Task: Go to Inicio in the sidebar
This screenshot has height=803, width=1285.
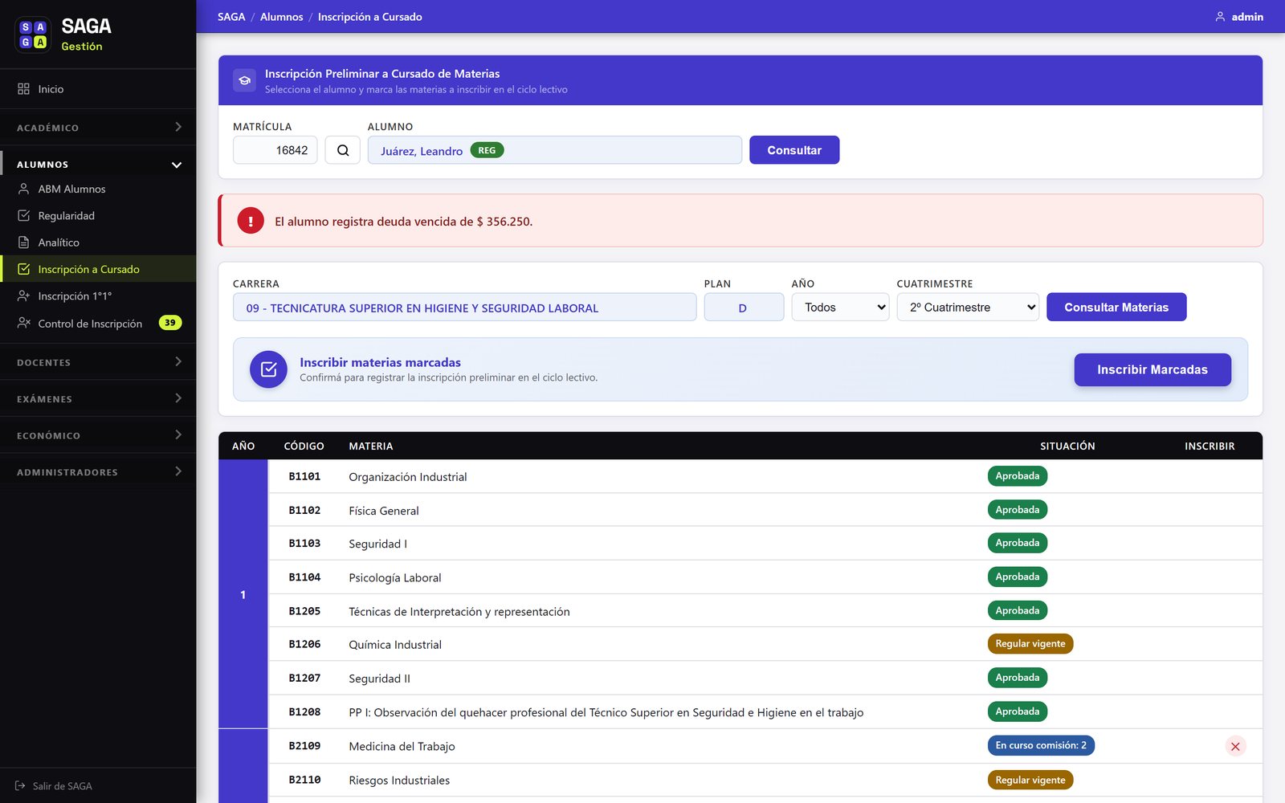Action: [98, 89]
